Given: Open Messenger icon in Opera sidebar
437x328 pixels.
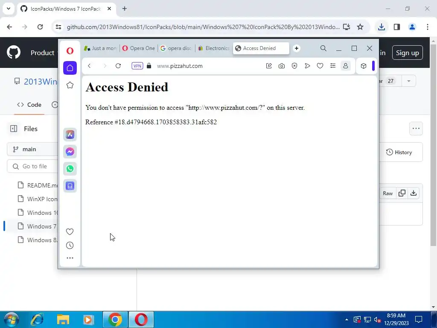Looking at the screenshot, I should coord(70,152).
